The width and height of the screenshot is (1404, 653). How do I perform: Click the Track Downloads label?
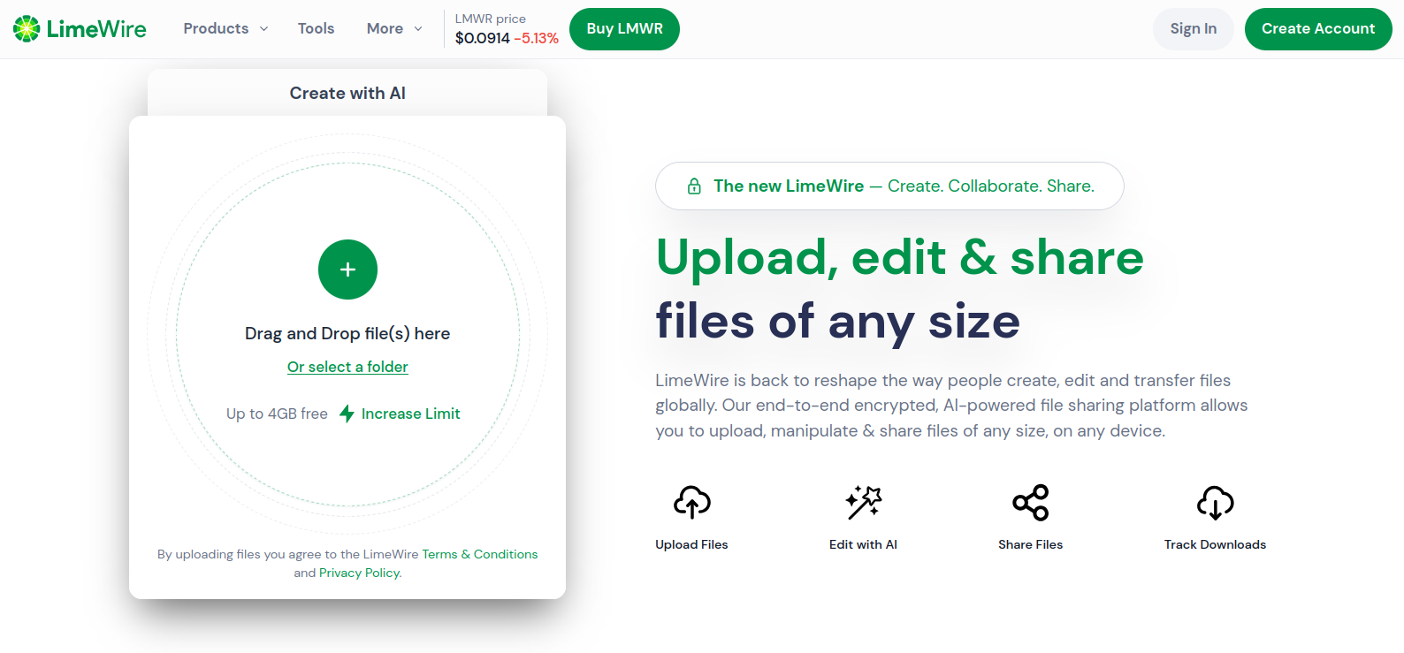click(x=1215, y=544)
